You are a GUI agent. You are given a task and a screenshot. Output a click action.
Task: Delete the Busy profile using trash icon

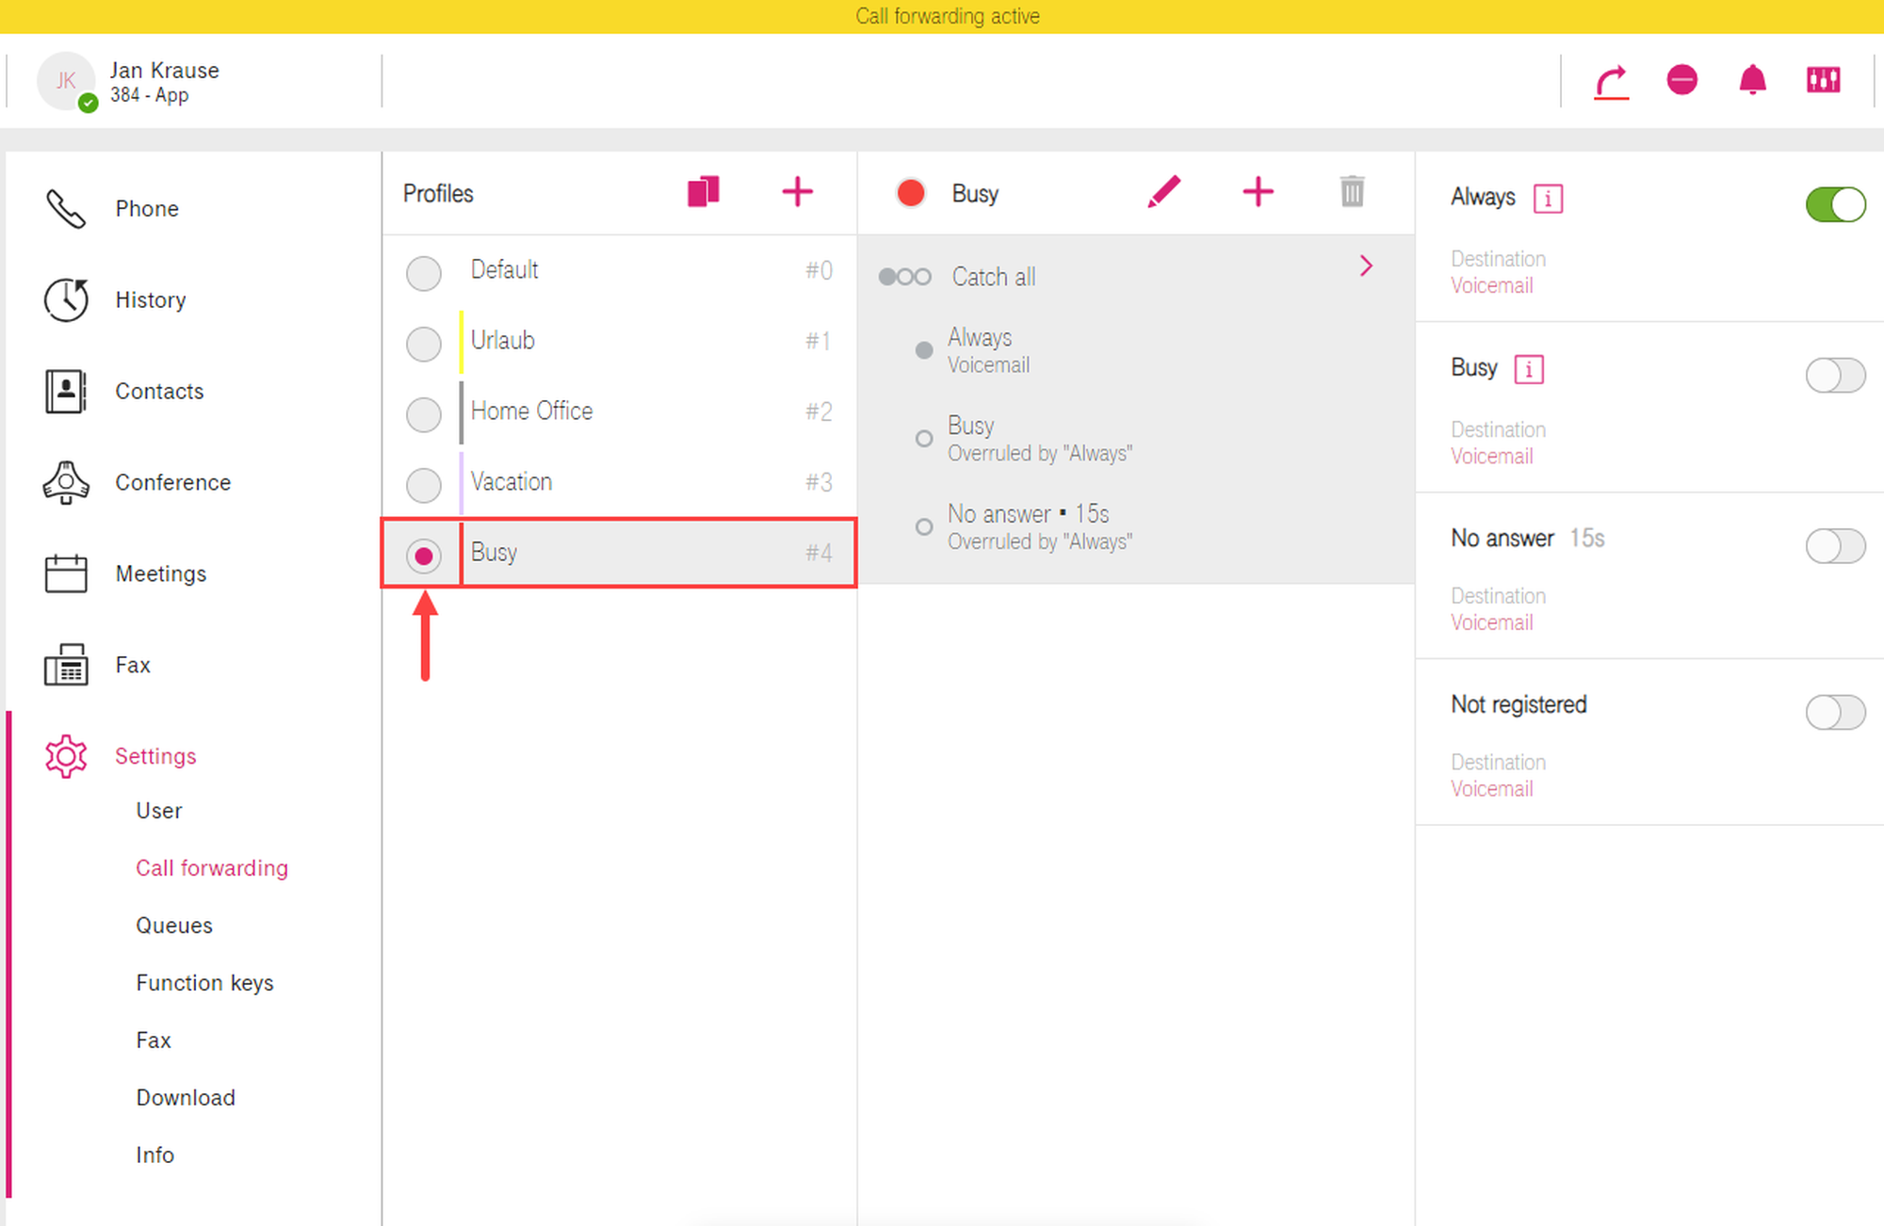click(1352, 192)
